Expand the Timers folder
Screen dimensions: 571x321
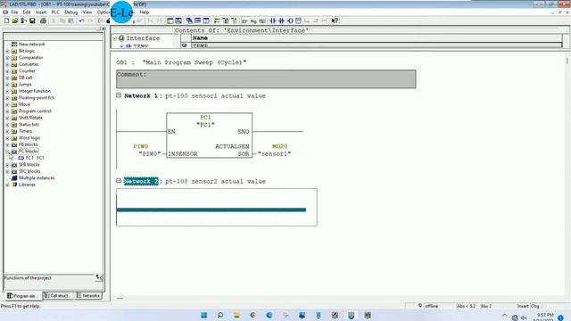tap(7, 131)
